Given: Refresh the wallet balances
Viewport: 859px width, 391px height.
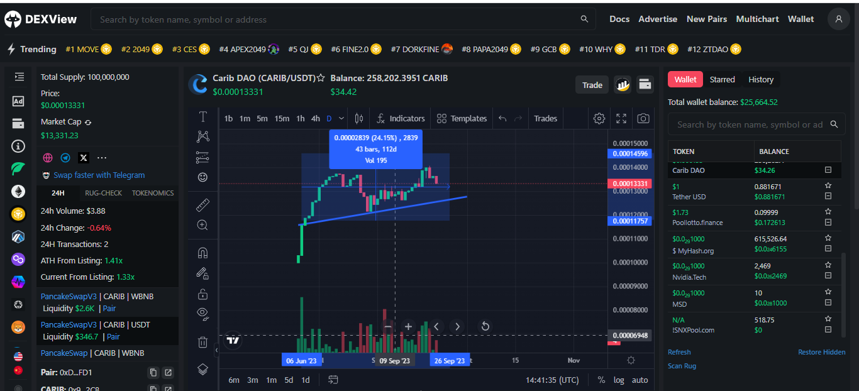Looking at the screenshot, I should (679, 352).
